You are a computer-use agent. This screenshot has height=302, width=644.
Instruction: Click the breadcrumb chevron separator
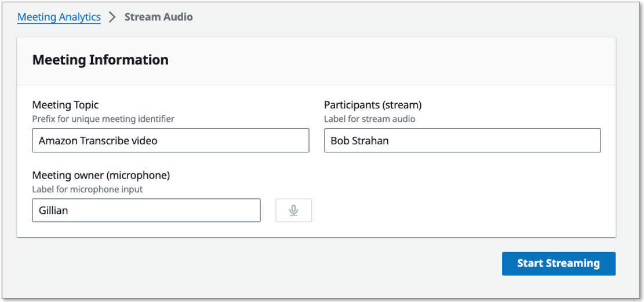(x=112, y=17)
